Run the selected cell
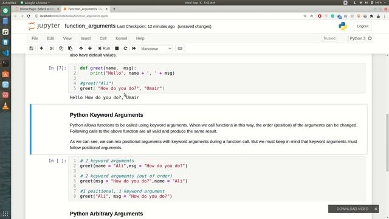 tap(104, 49)
